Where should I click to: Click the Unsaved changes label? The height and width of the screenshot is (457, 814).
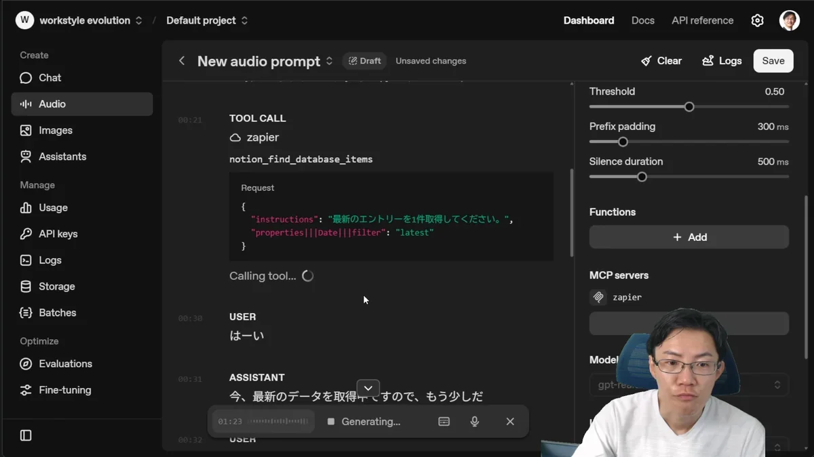coord(431,61)
